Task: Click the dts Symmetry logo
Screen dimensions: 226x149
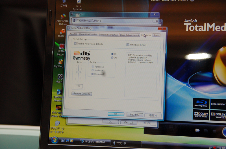Action: [82, 55]
